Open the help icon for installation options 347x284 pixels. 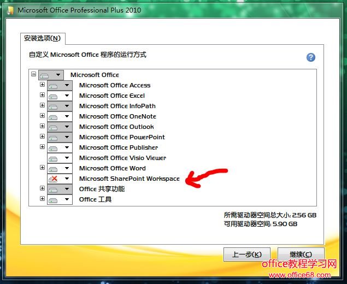(311, 57)
